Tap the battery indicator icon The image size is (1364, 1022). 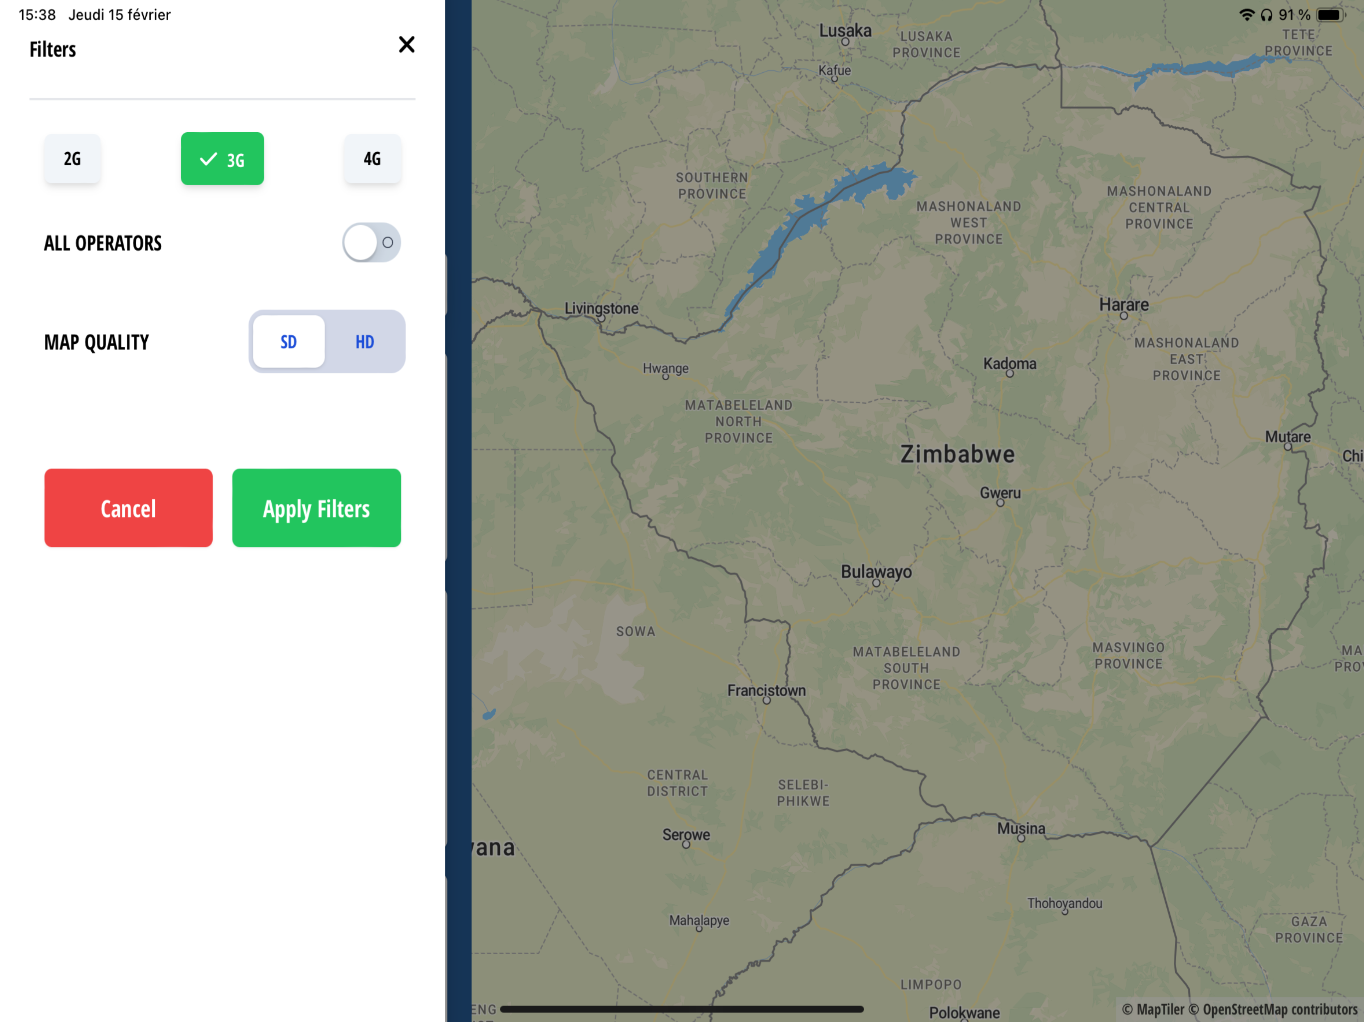point(1331,15)
